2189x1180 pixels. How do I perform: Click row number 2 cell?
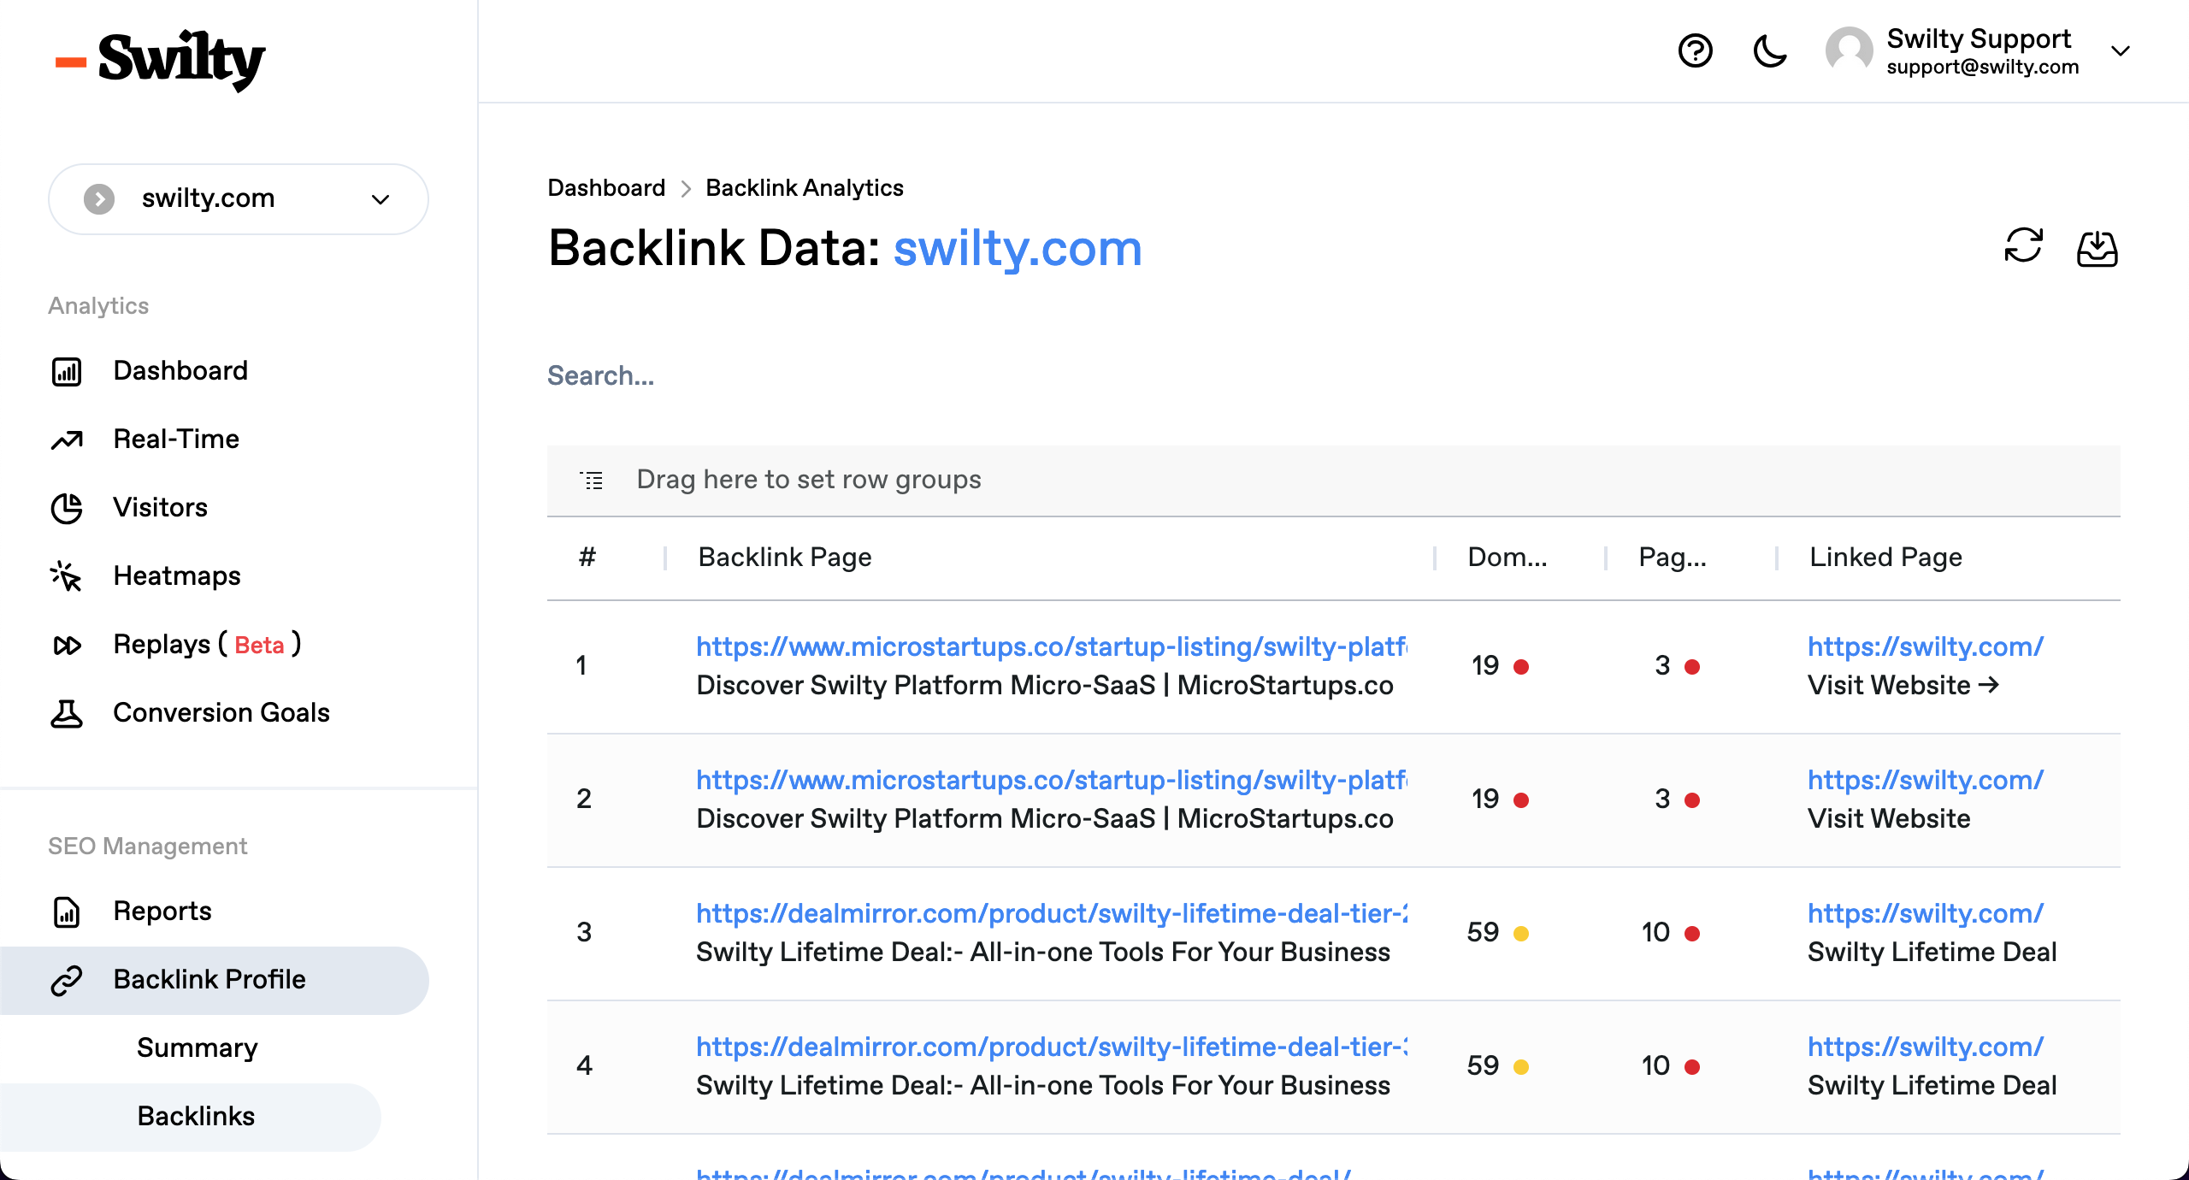point(584,799)
